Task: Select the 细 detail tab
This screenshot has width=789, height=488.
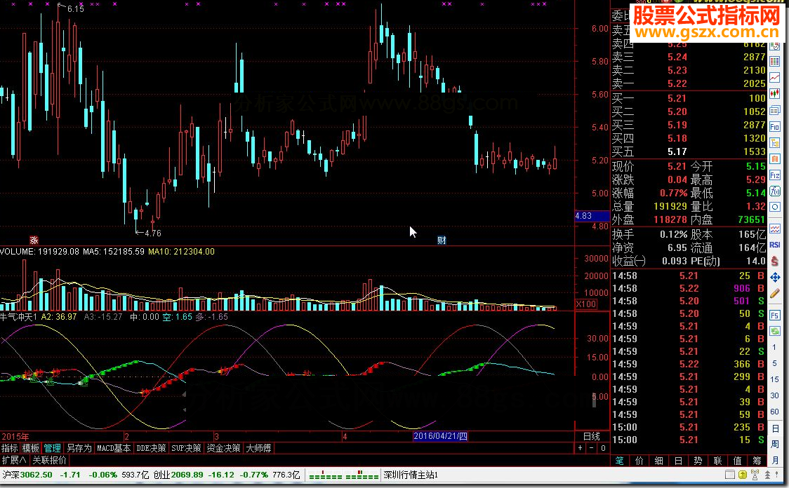Action: (658, 461)
